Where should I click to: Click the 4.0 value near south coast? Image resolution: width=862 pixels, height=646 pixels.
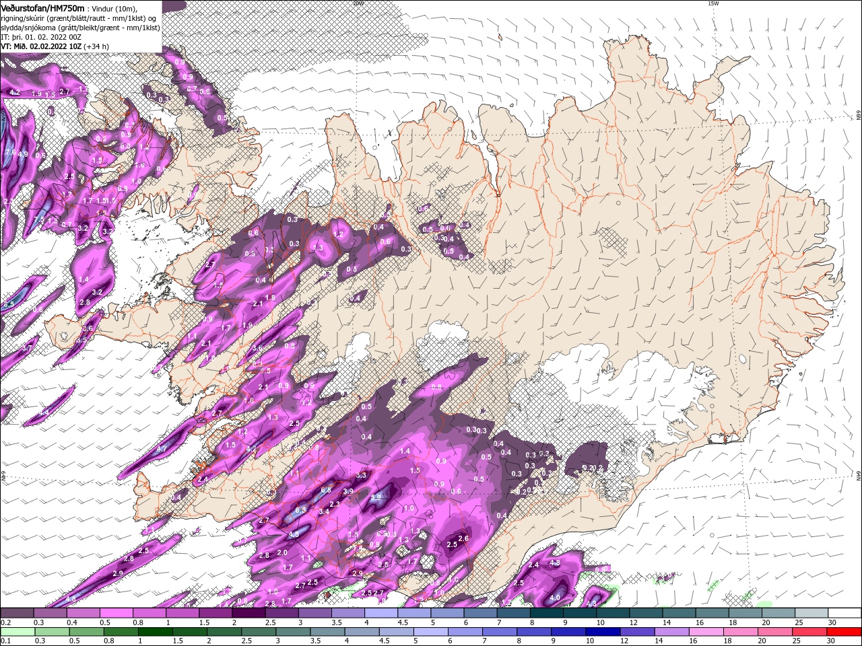coord(556,598)
